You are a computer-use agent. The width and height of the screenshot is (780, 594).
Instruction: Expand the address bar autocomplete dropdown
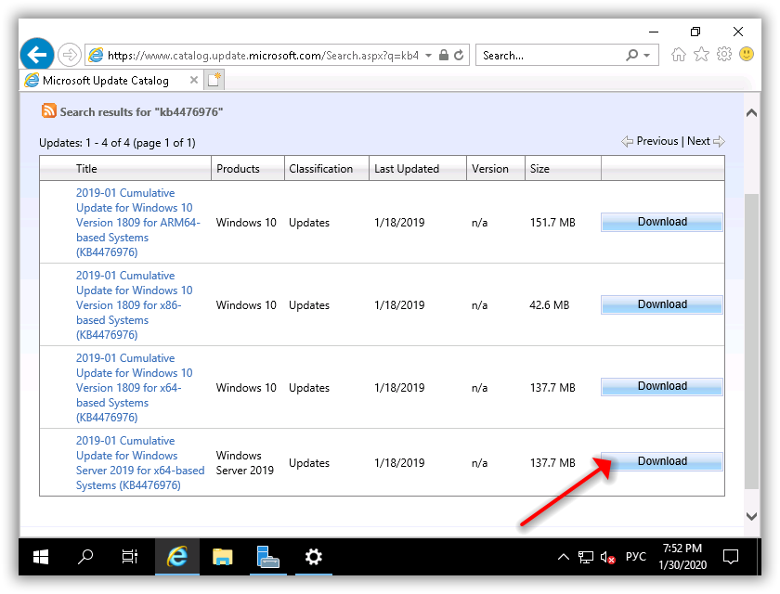[x=428, y=55]
